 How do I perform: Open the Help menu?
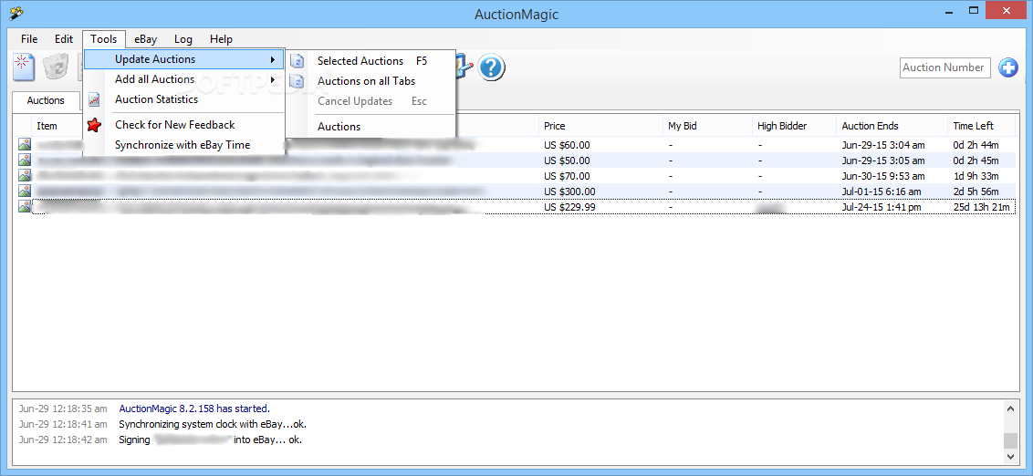(221, 39)
